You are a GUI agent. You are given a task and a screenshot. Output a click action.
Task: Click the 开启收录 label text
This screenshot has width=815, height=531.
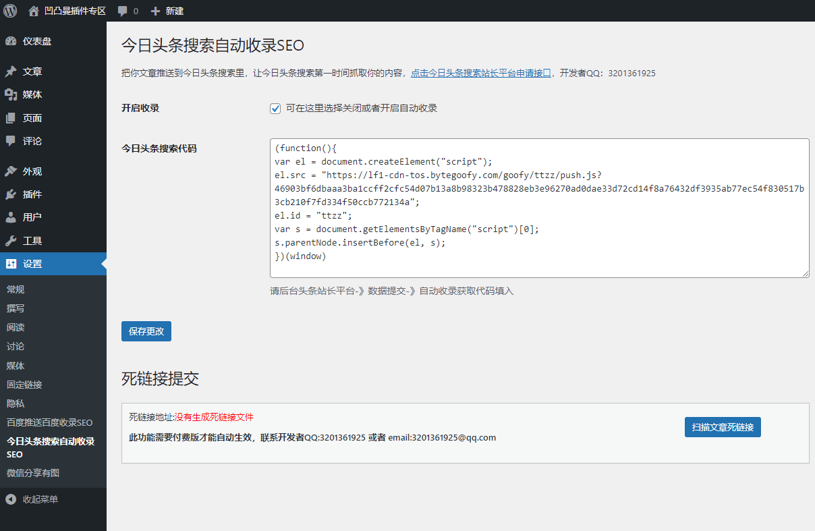coord(140,108)
